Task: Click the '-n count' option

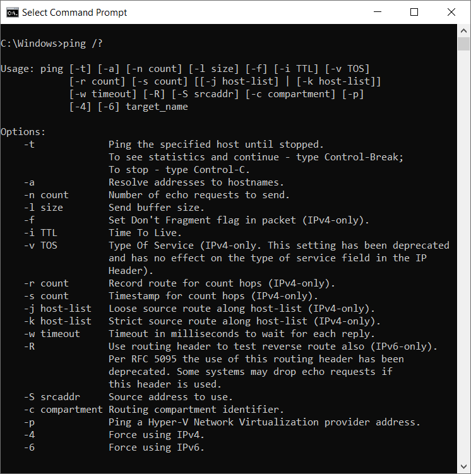Action: [x=46, y=195]
